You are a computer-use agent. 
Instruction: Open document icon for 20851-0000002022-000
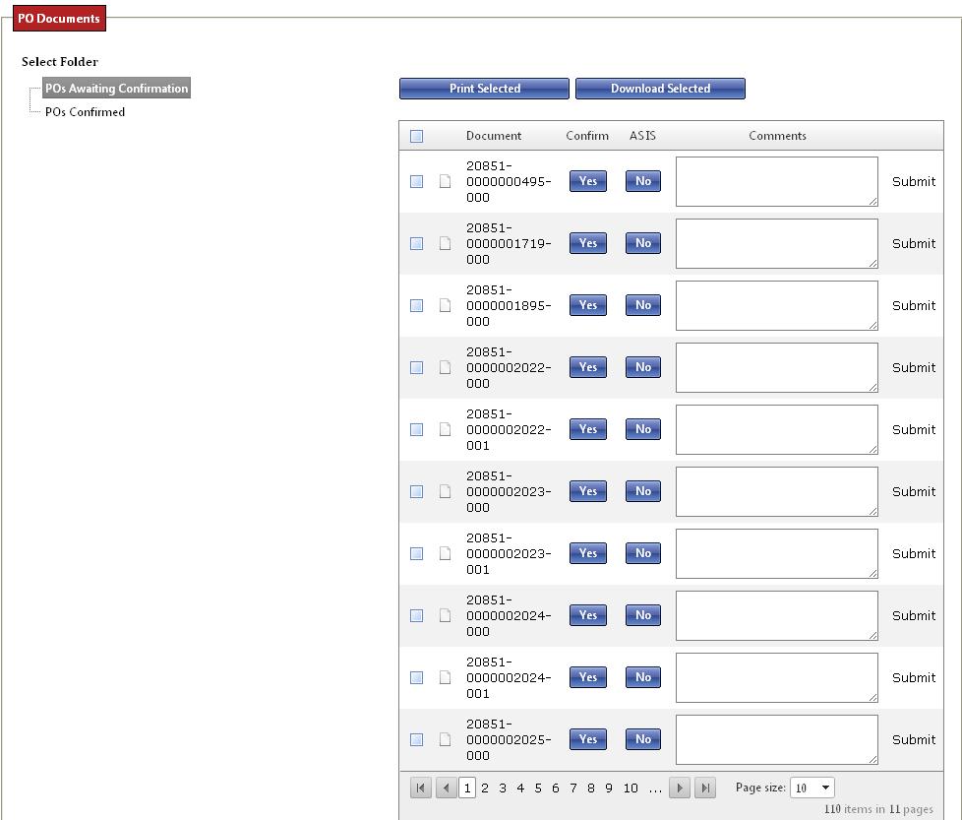pos(446,367)
